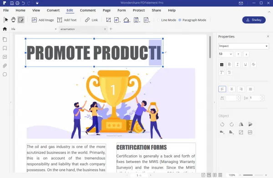The width and height of the screenshot is (273, 178).
Task: Toggle Superscript formatting
Action: pyautogui.click(x=222, y=72)
